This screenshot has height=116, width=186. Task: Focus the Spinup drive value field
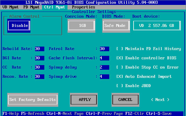point(104,77)
